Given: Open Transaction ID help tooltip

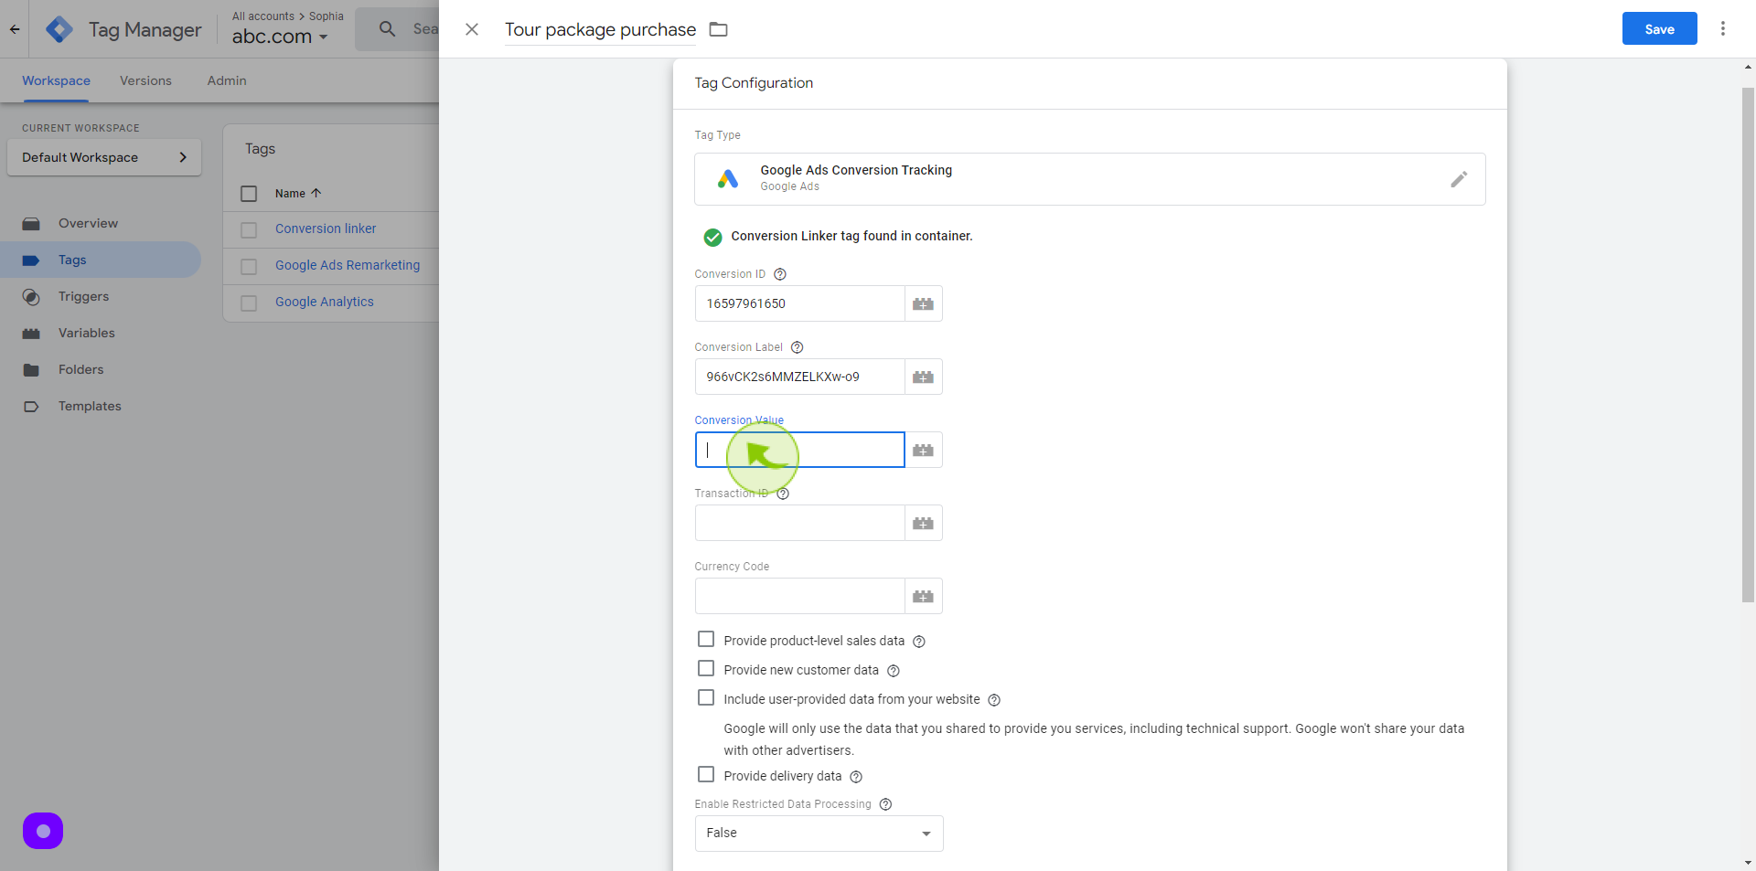Looking at the screenshot, I should click(x=783, y=494).
